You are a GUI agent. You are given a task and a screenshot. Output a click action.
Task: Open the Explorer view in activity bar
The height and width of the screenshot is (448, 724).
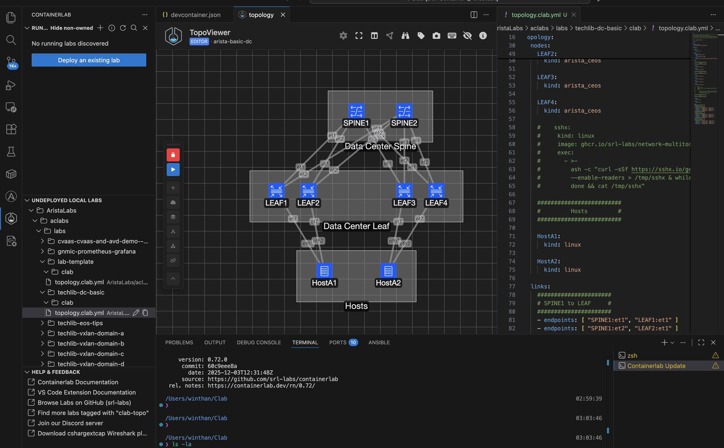[x=11, y=17]
